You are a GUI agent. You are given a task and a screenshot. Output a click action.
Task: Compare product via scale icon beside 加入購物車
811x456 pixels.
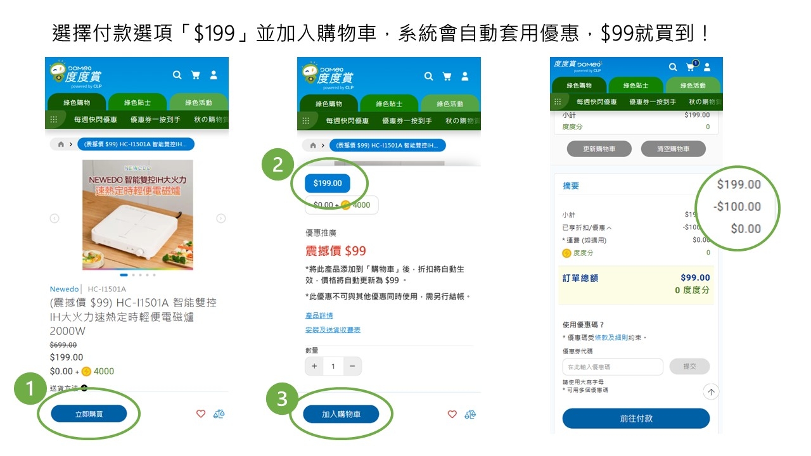pyautogui.click(x=470, y=414)
